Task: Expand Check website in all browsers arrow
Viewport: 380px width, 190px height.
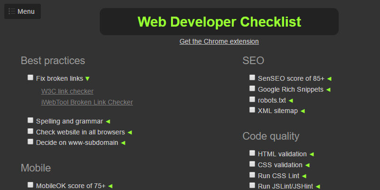Action: pyautogui.click(x=130, y=132)
